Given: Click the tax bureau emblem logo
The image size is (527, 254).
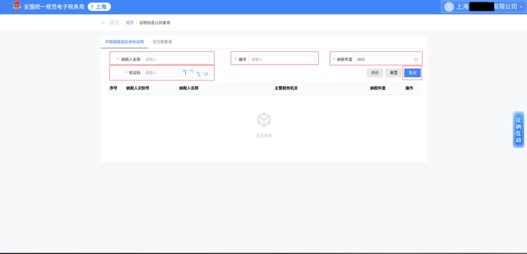Looking at the screenshot, I should [17, 6].
